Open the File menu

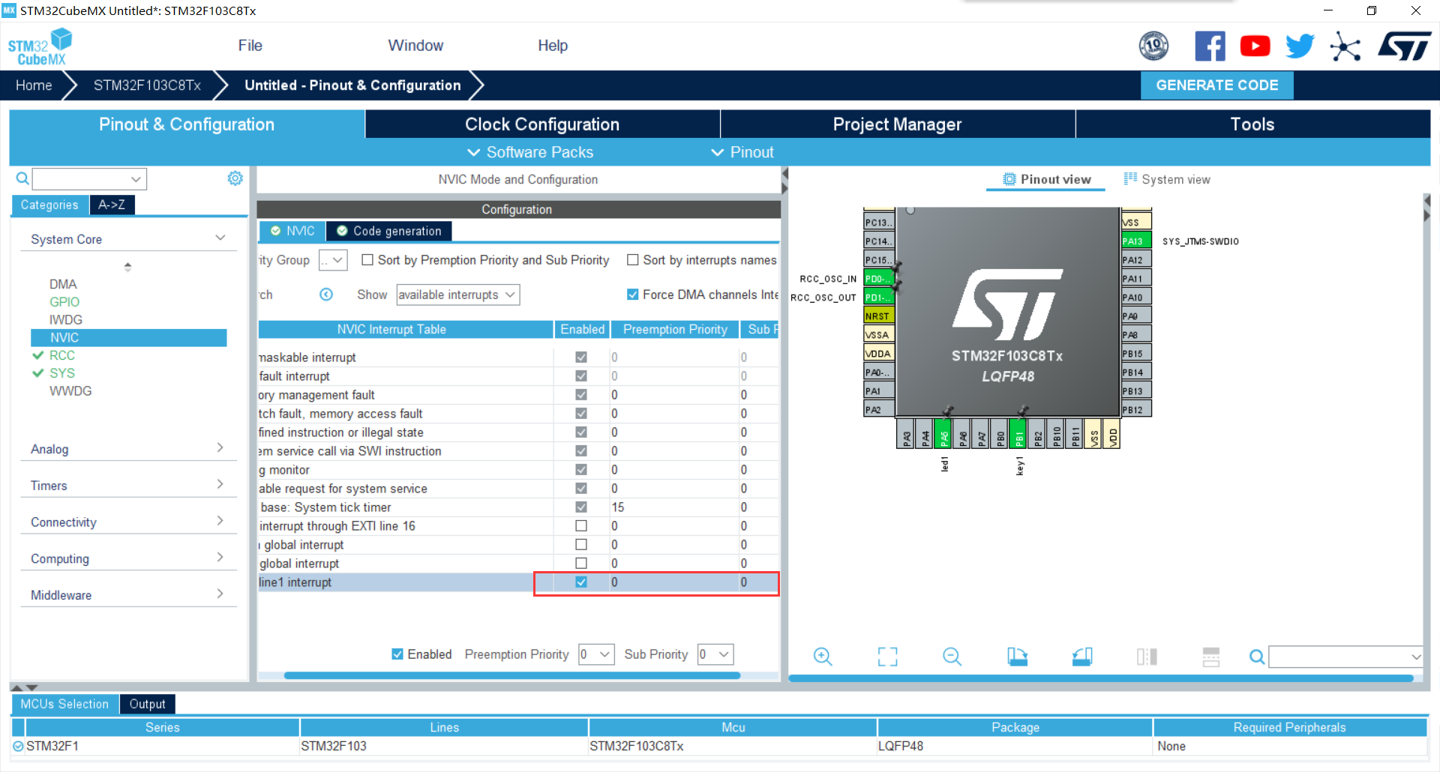(250, 46)
